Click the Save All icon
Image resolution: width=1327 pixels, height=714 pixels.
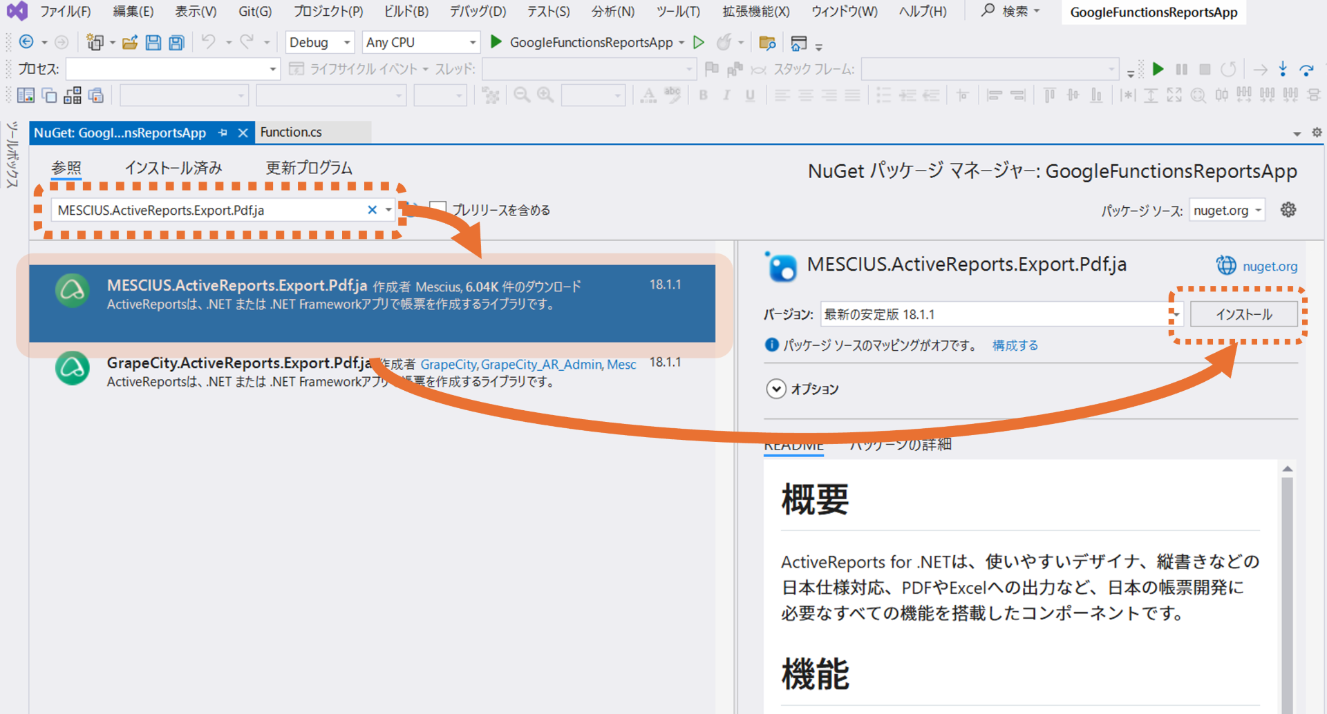point(177,42)
